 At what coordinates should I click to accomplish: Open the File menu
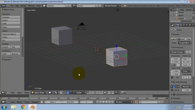pyautogui.click(x=12, y=6)
